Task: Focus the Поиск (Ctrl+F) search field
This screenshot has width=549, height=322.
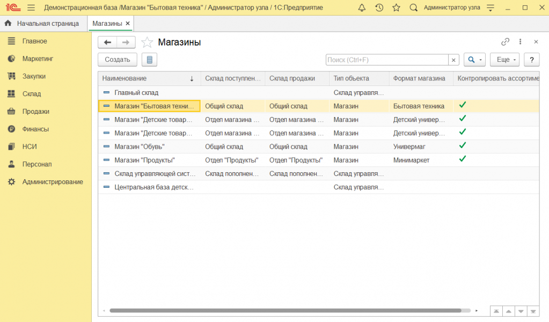Action: point(386,60)
